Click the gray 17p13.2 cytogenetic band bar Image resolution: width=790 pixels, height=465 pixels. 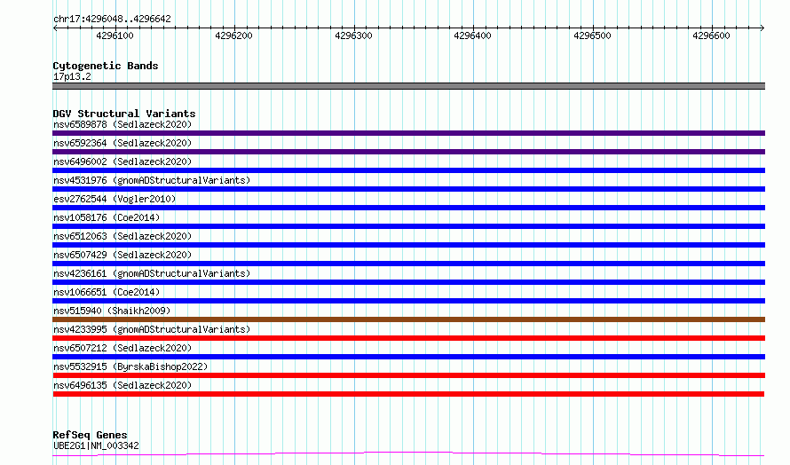408,86
